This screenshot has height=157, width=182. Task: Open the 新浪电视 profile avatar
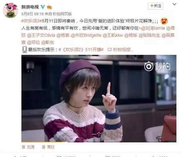point(11,10)
